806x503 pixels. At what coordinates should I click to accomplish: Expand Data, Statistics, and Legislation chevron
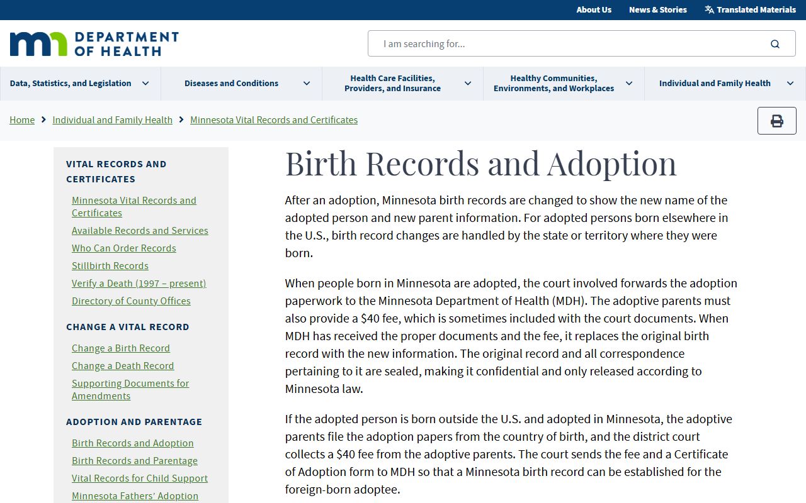(145, 83)
